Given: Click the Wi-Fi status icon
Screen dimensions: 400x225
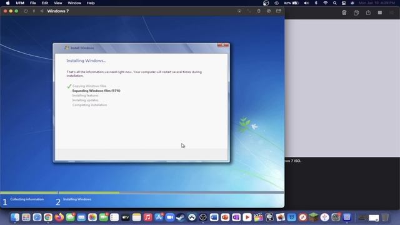Looking at the screenshot, I should [x=325, y=3].
